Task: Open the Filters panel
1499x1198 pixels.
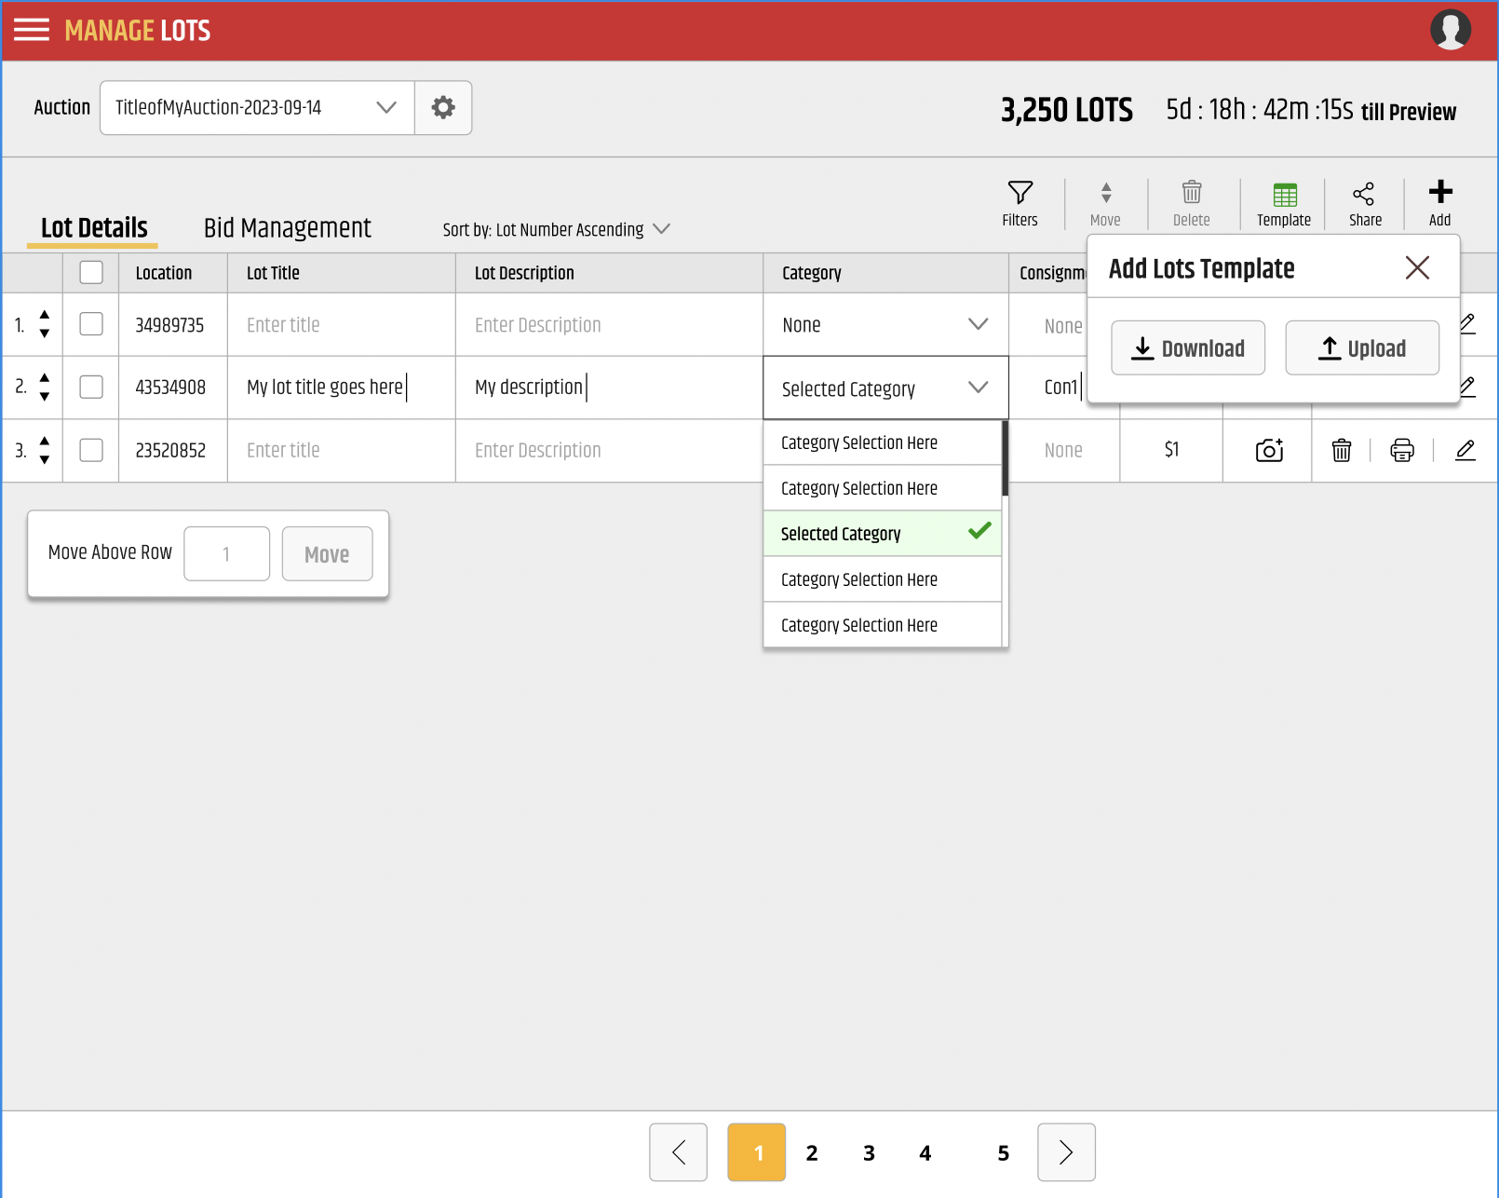Action: click(x=1020, y=203)
